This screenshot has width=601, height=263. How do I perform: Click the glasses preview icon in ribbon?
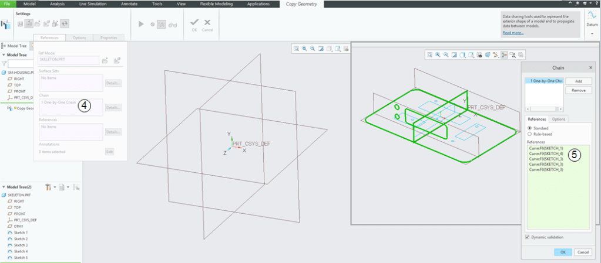173,24
